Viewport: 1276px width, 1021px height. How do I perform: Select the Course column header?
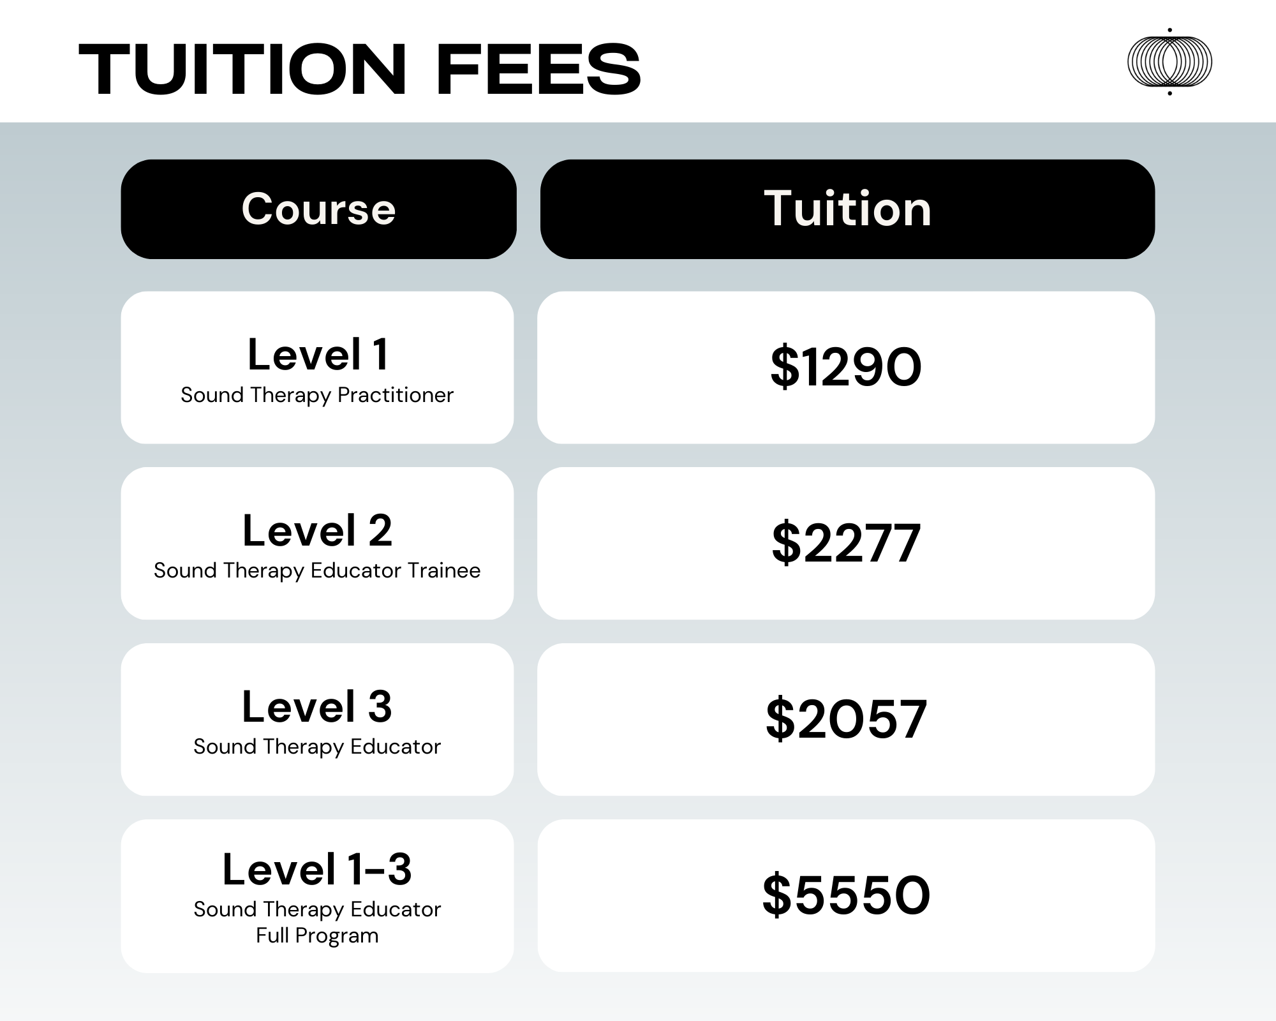point(318,209)
